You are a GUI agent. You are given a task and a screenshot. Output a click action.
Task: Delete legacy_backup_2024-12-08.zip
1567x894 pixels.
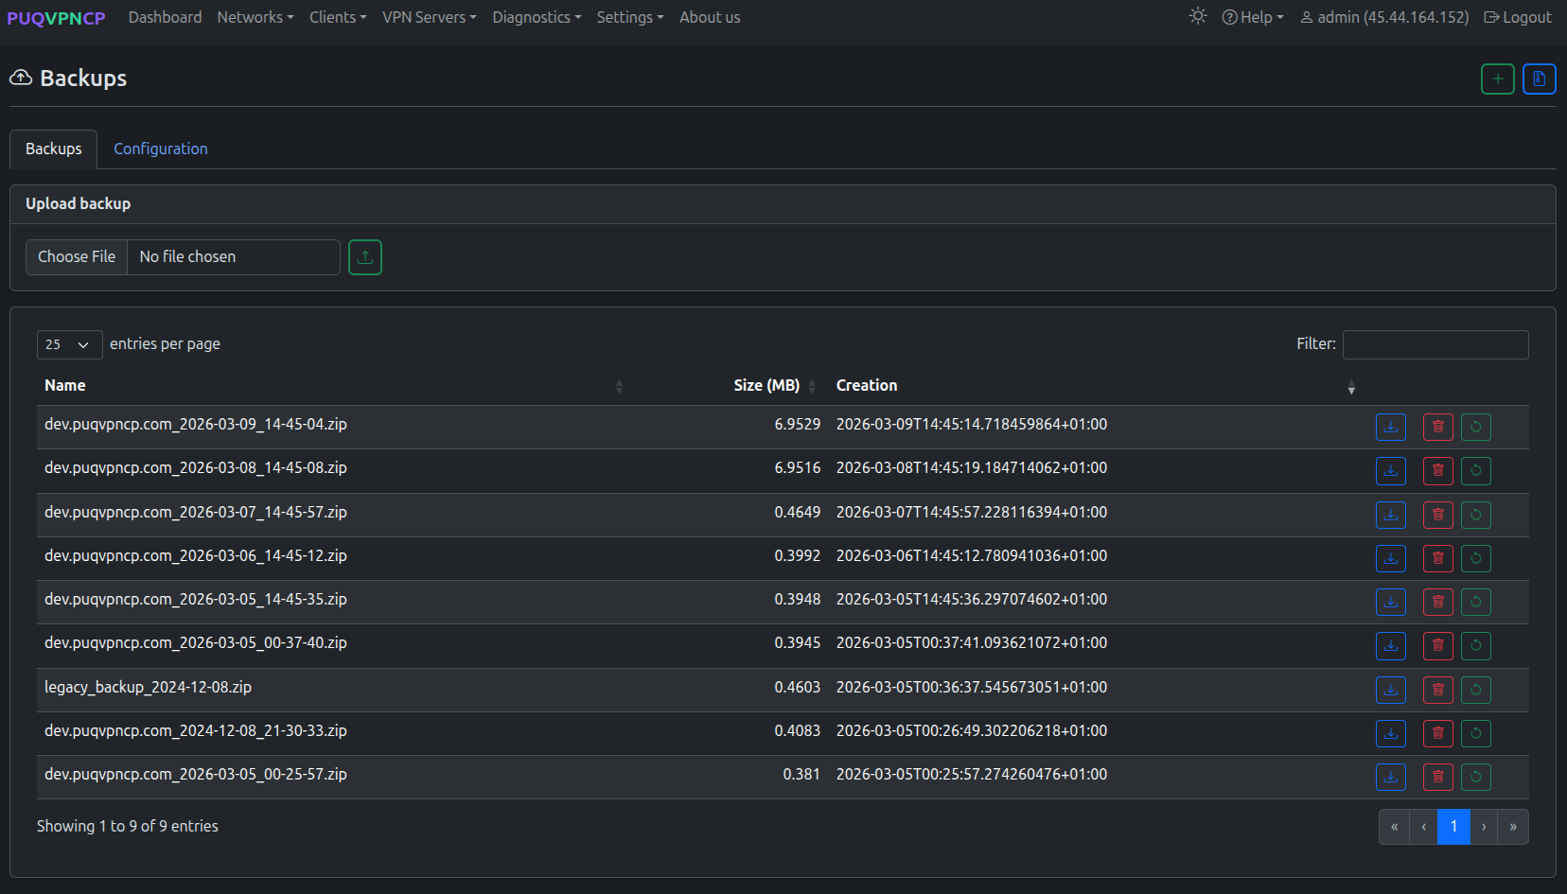(x=1437, y=690)
